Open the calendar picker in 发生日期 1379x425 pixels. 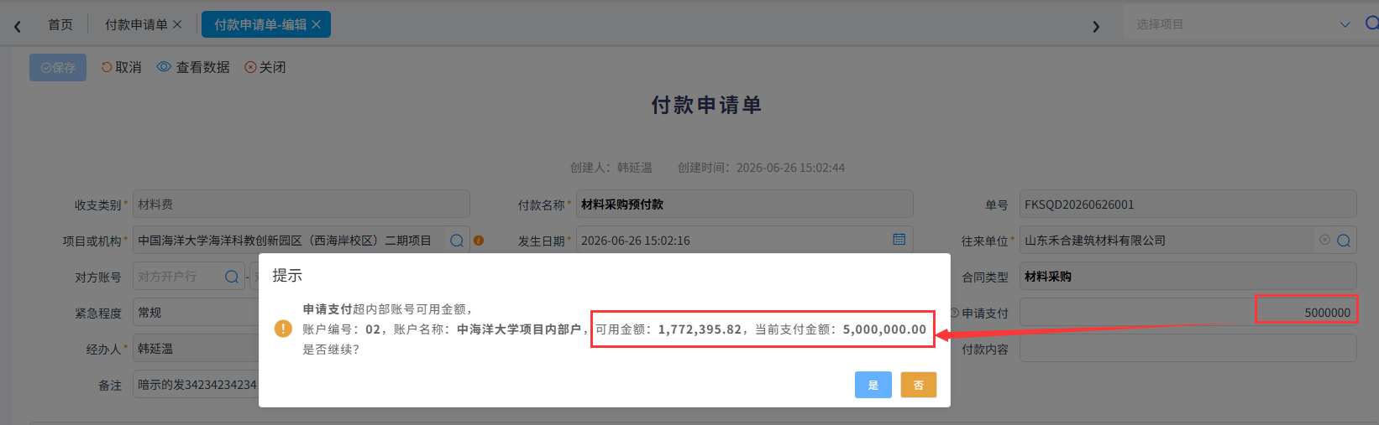899,240
